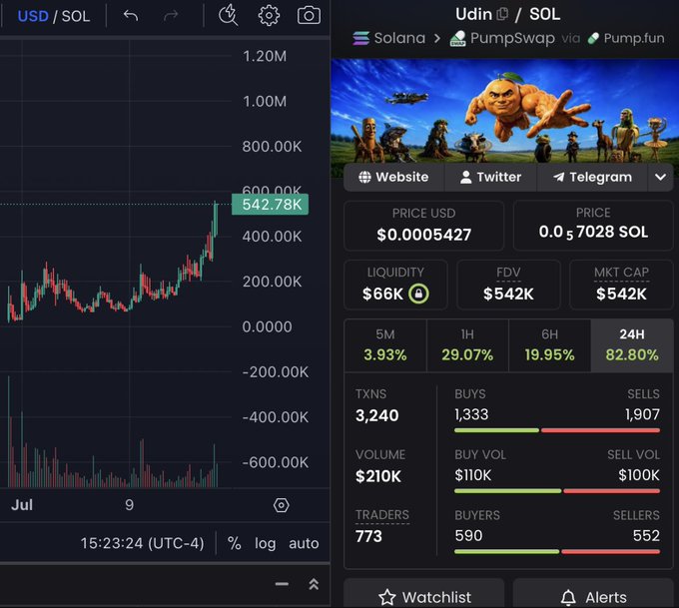Click the BUYS 1,333 value
The height and width of the screenshot is (608, 679).
471,414
